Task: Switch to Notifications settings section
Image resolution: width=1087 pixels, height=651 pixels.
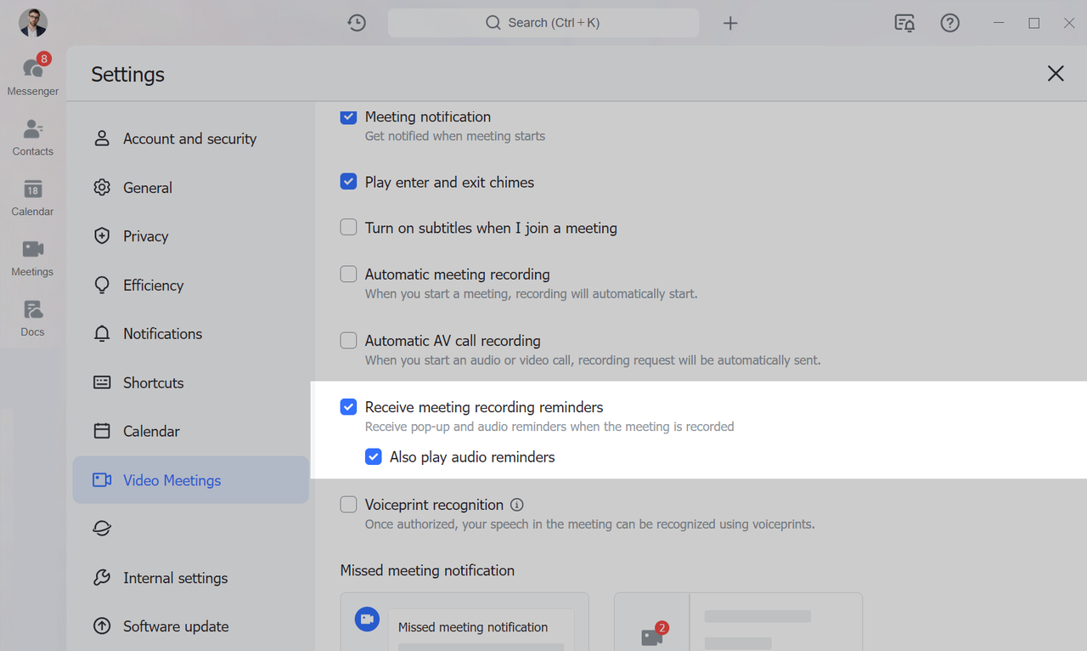Action: (162, 334)
